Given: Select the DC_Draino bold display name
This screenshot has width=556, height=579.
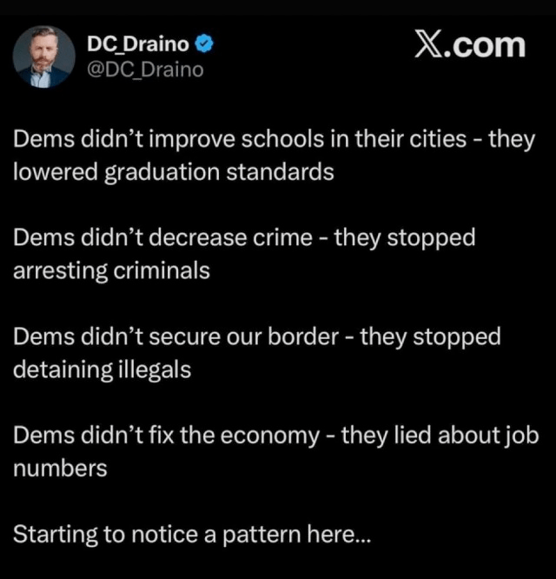Looking at the screenshot, I should [x=138, y=44].
